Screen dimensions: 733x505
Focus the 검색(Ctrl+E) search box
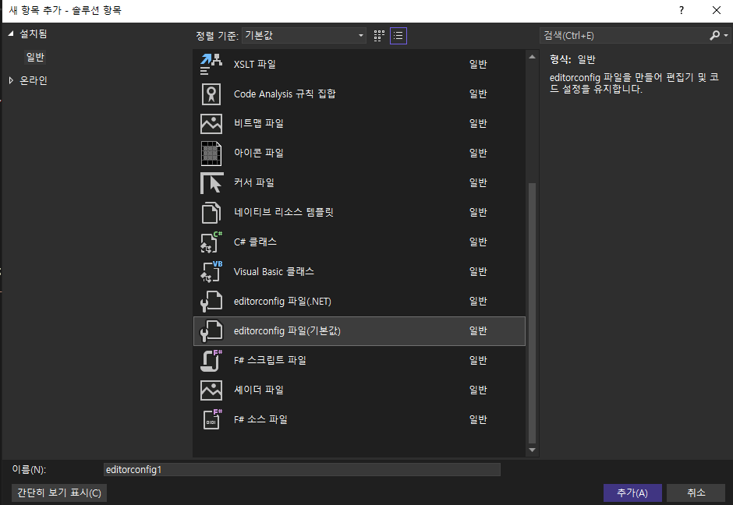(624, 36)
